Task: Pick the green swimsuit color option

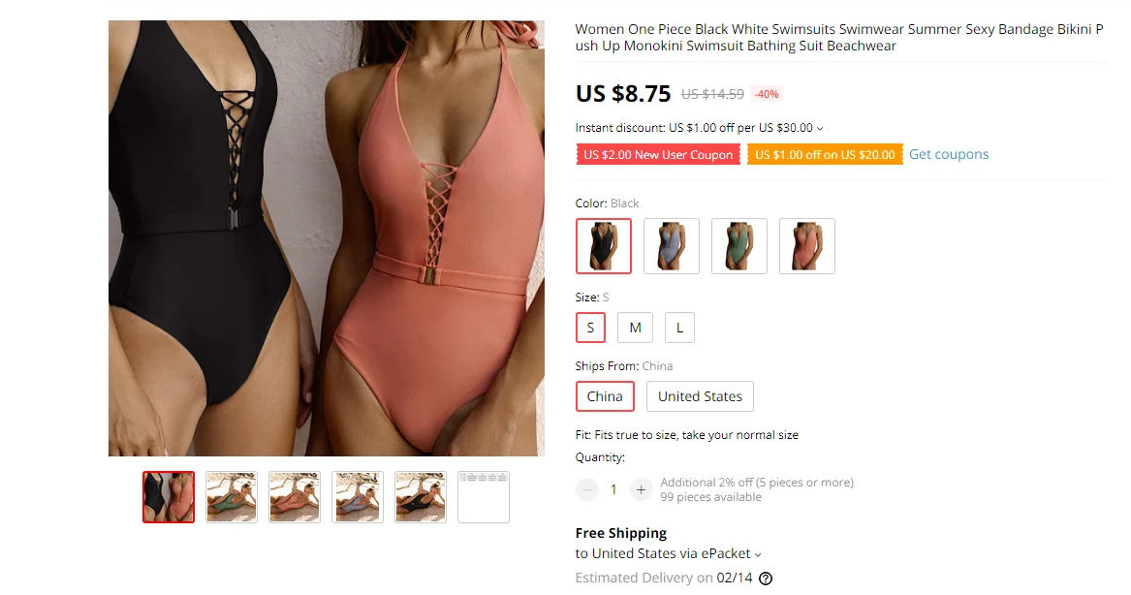Action: [739, 246]
